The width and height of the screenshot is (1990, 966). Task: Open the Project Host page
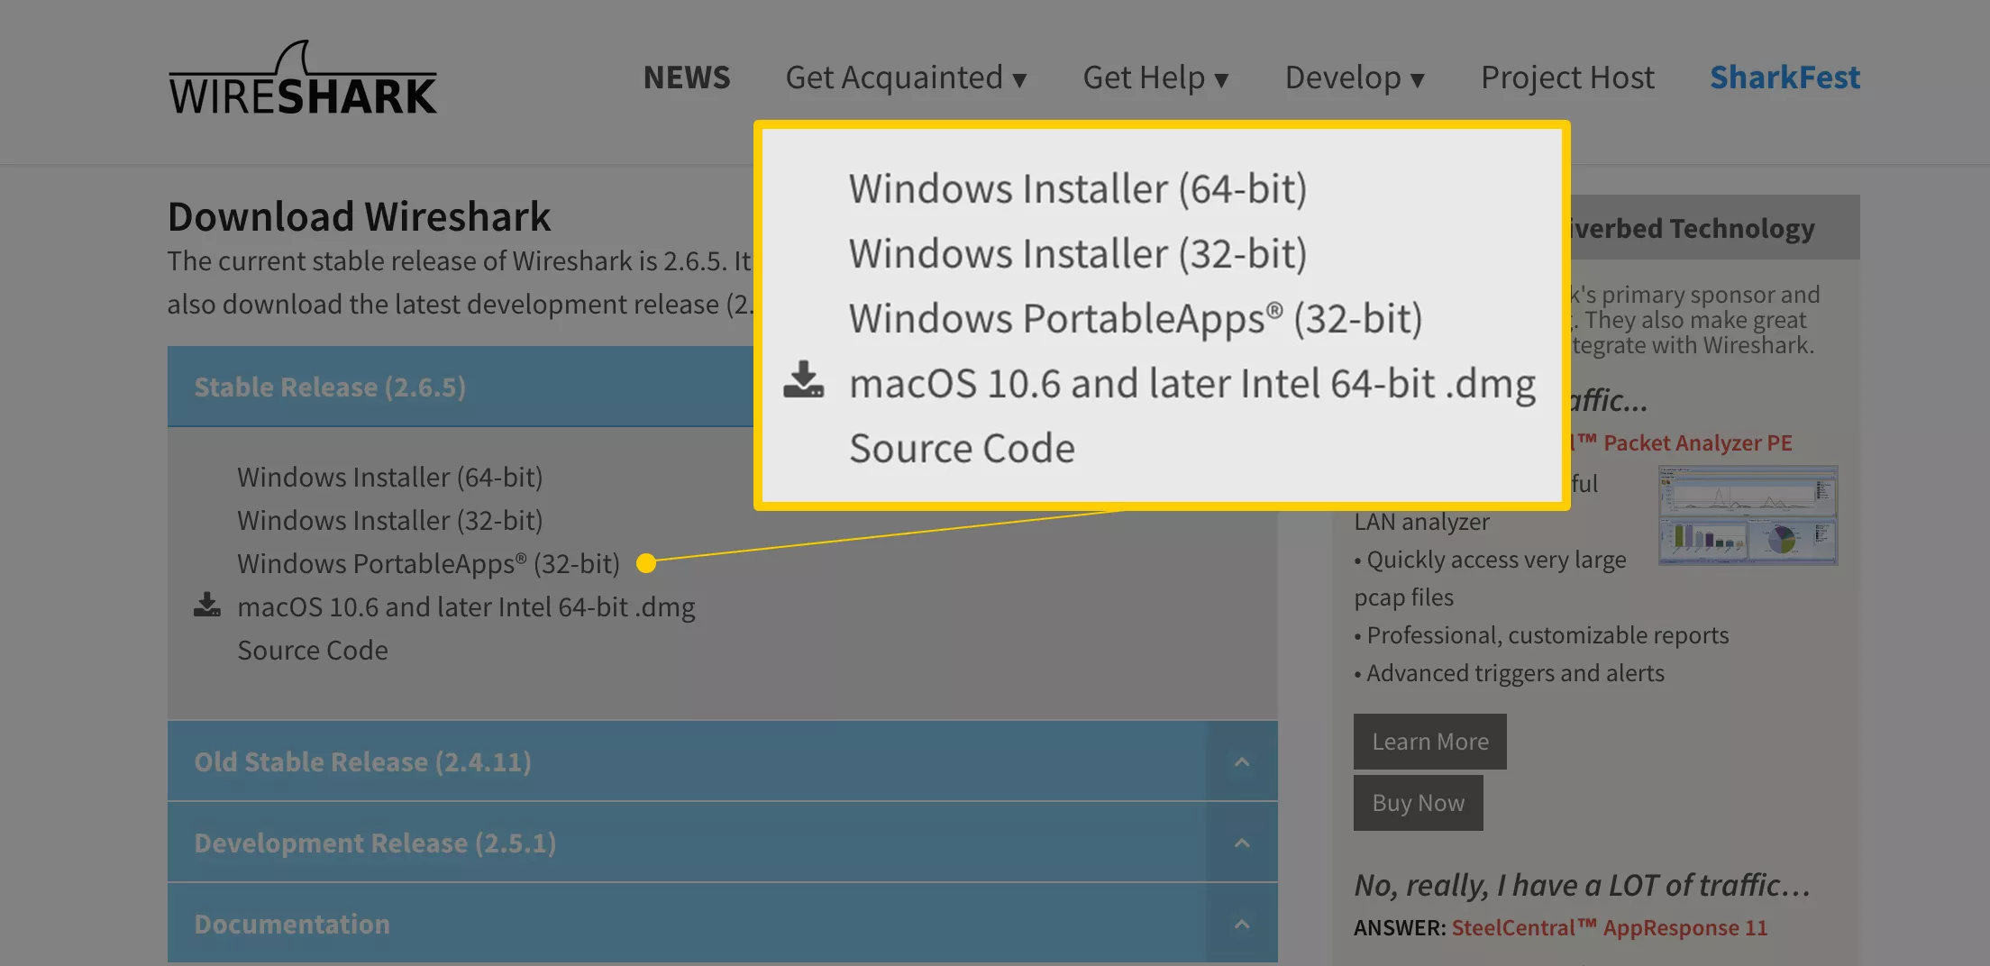point(1566,78)
